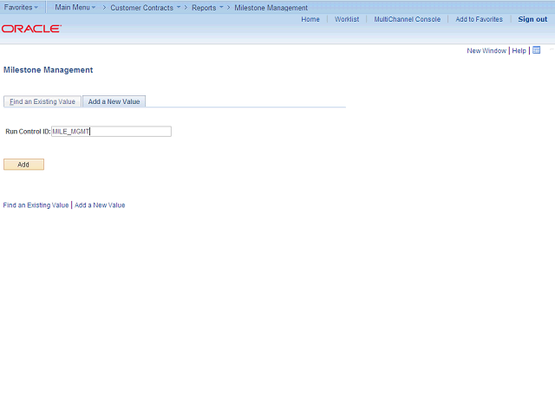Image resolution: width=555 pixels, height=416 pixels.
Task: Focus the Run Control ID input field
Action: click(111, 131)
